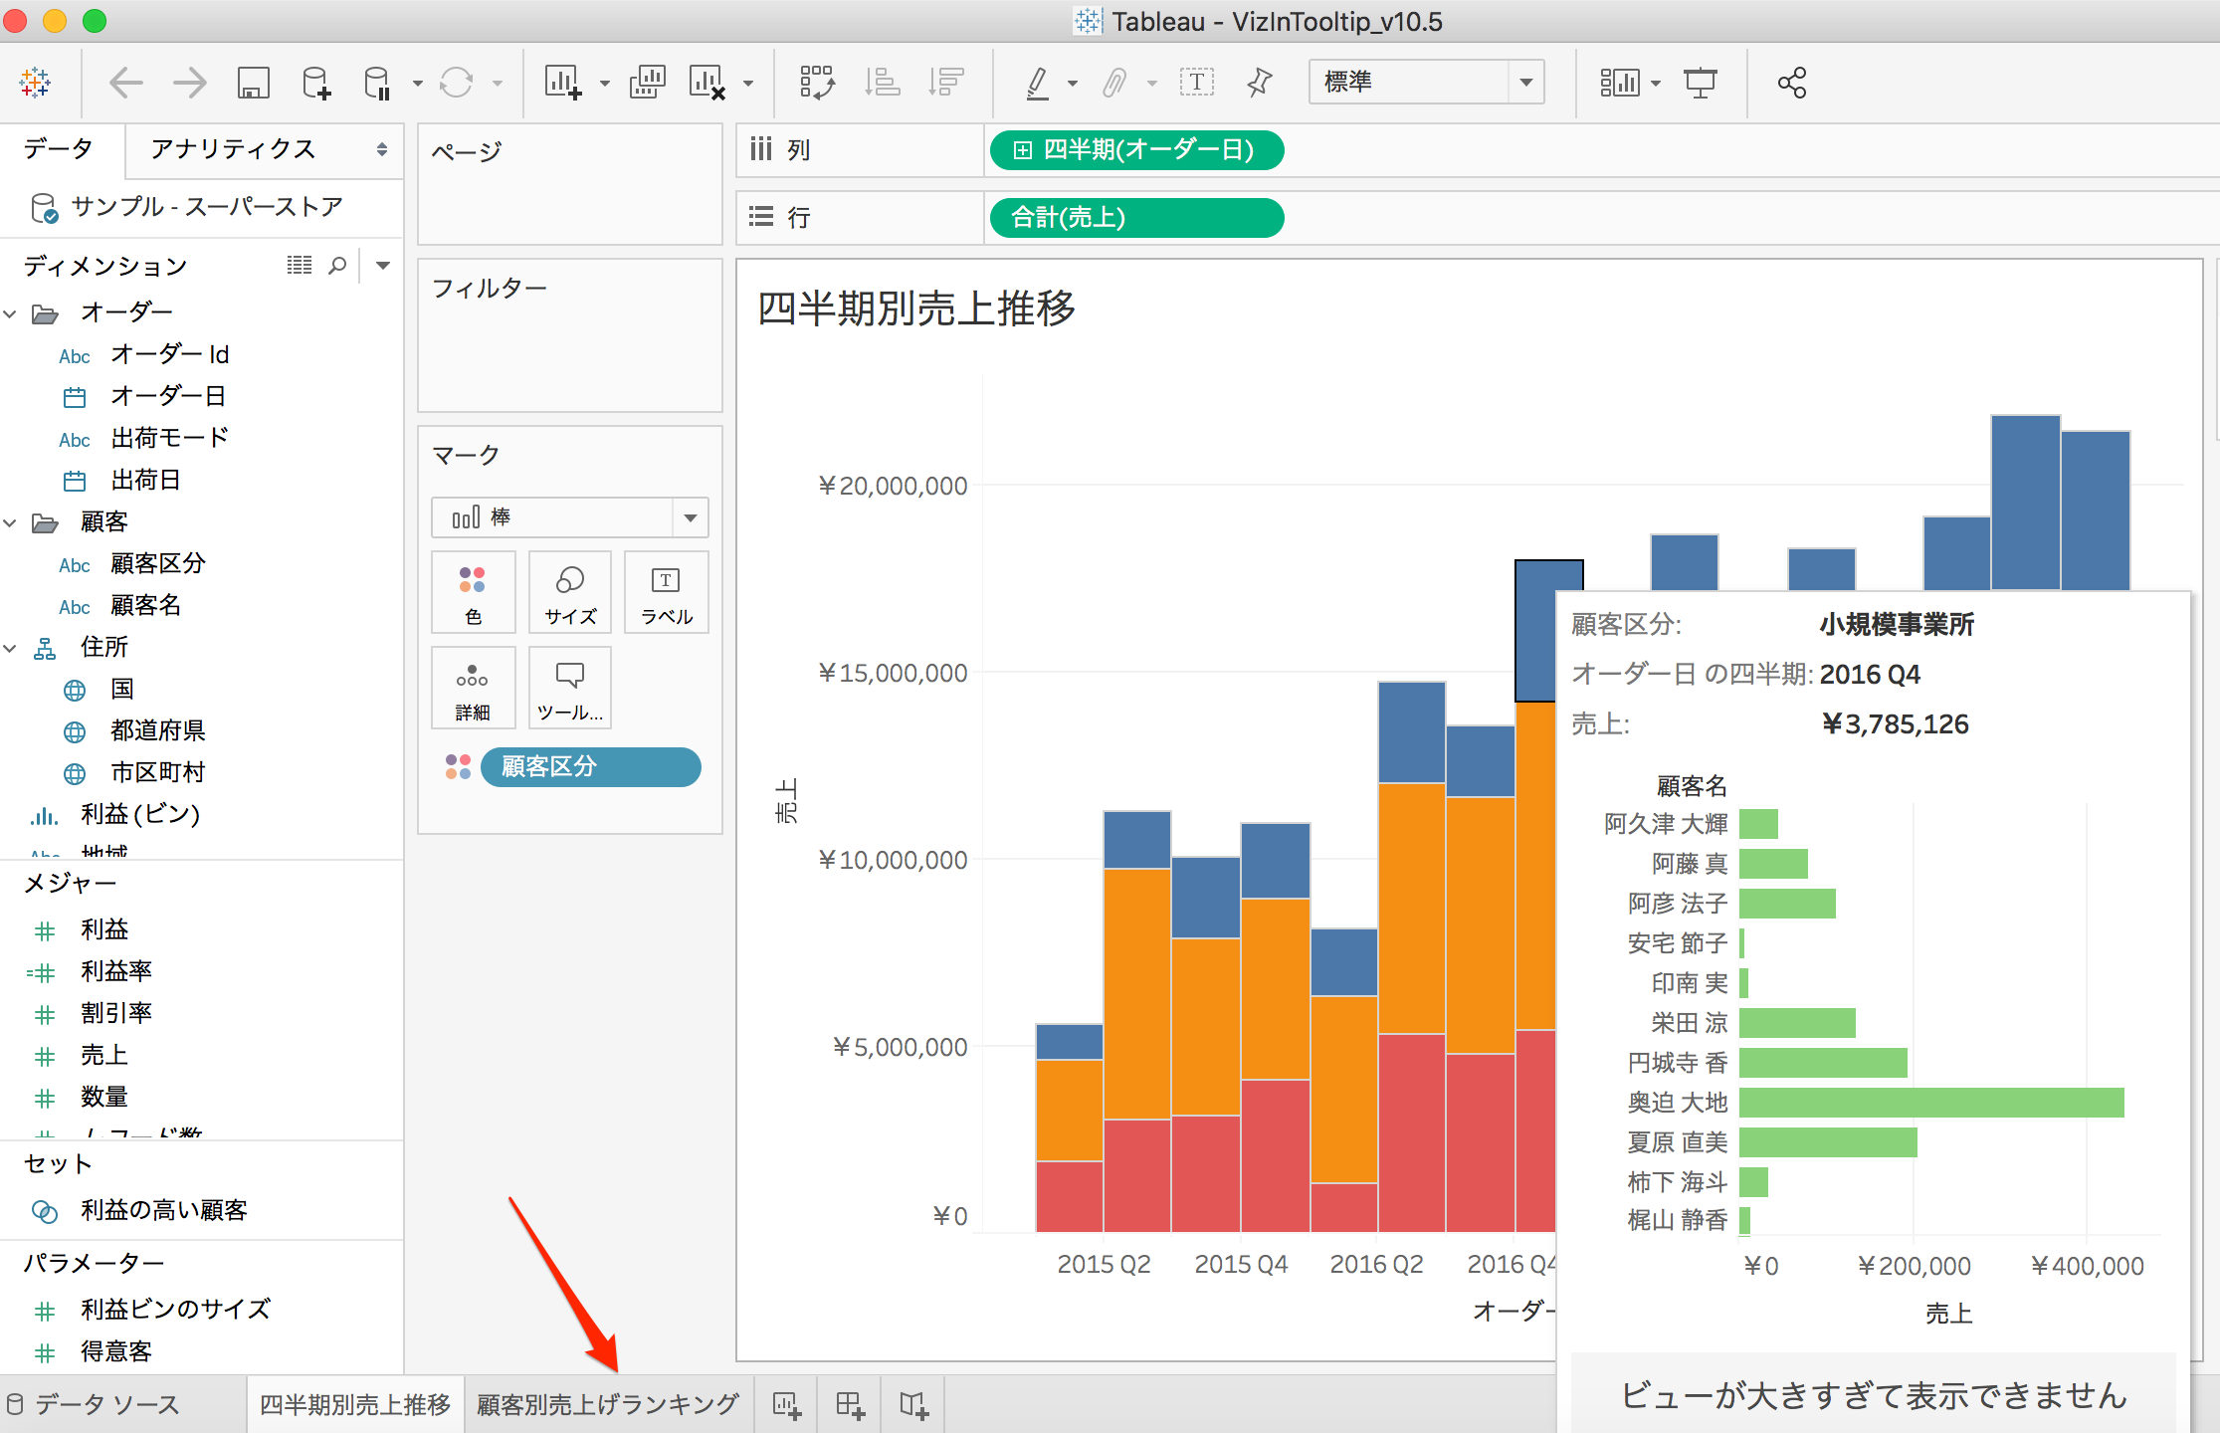Enter presentation mode from the toolbar
Viewport: 2220px width, 1433px height.
click(1701, 83)
